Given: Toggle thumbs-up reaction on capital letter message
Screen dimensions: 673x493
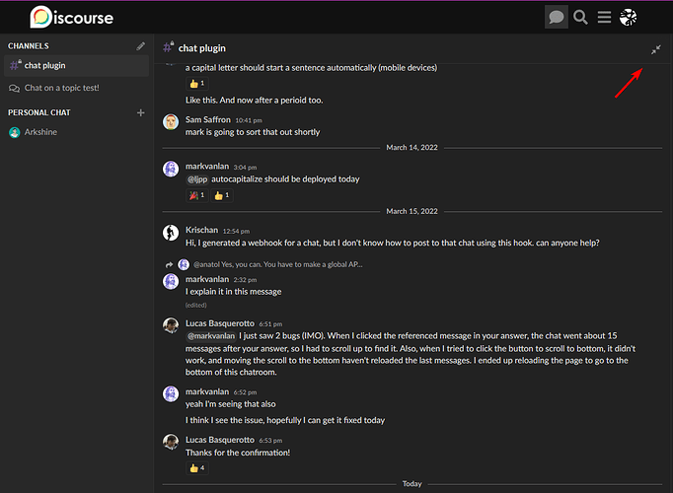Looking at the screenshot, I should point(197,84).
